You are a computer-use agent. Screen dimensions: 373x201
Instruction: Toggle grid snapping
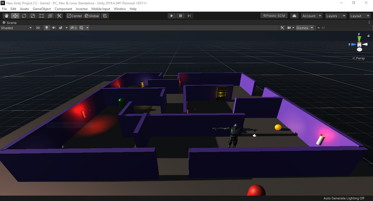[105, 16]
